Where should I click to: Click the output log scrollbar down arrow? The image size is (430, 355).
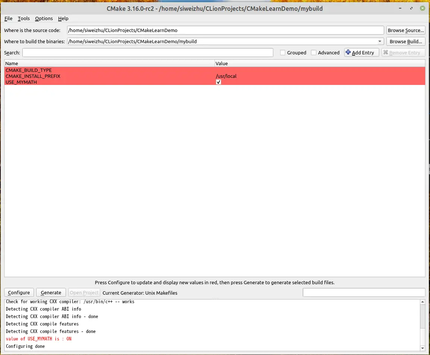(423, 348)
